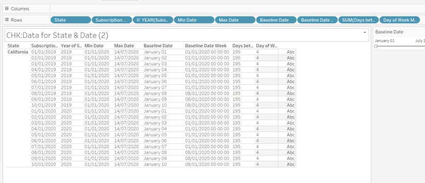
Task: Expand the YEAR(Subs..) pill plus icon
Action: click(x=138, y=20)
